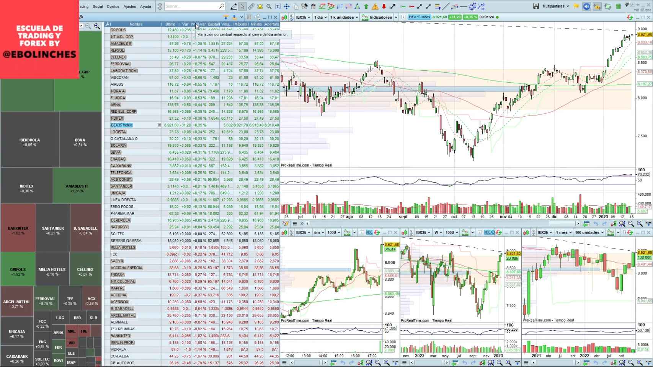Click IBEX35 Index label on daily chart
The image size is (653, 367).
coord(420,17)
